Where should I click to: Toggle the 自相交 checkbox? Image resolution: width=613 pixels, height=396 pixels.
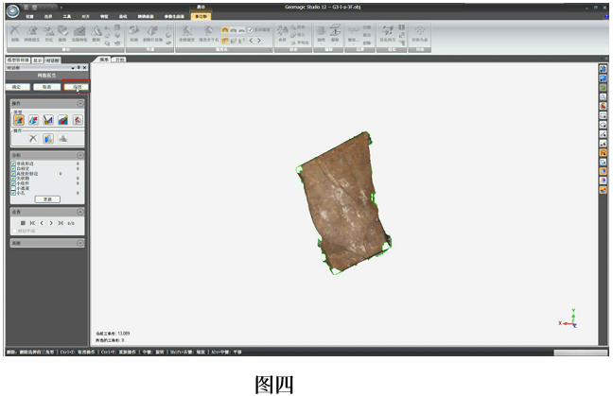[x=13, y=169]
